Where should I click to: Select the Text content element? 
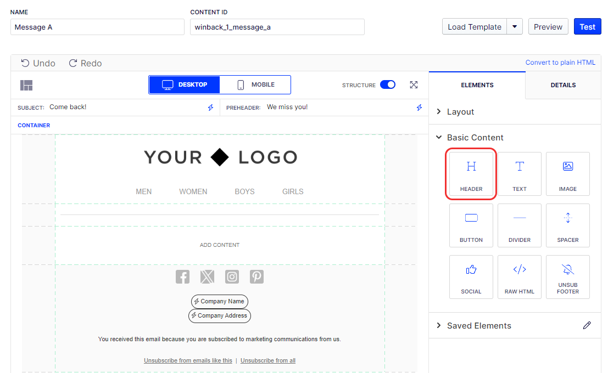519,174
